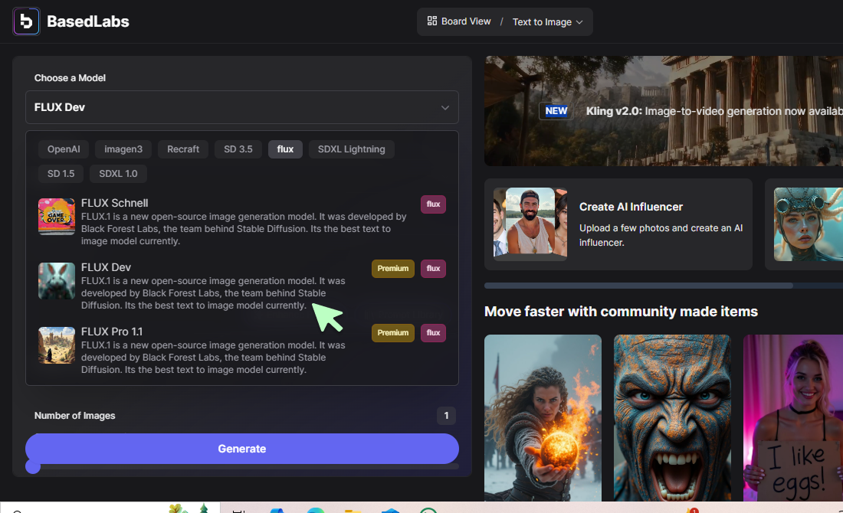Select the SD 3.5 filter tab

tap(238, 149)
